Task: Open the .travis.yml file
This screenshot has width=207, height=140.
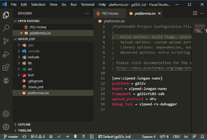Action: tap(53, 87)
